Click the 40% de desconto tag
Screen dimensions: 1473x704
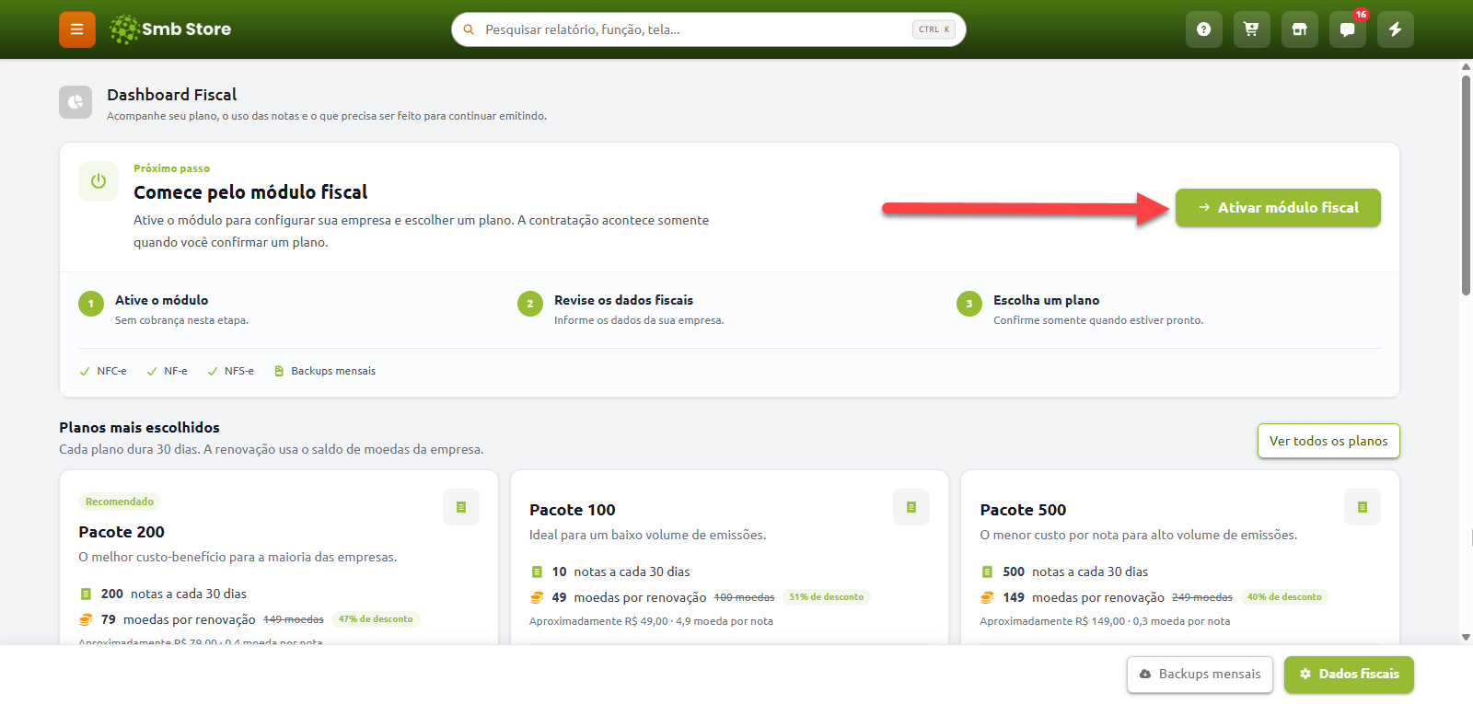1284,597
